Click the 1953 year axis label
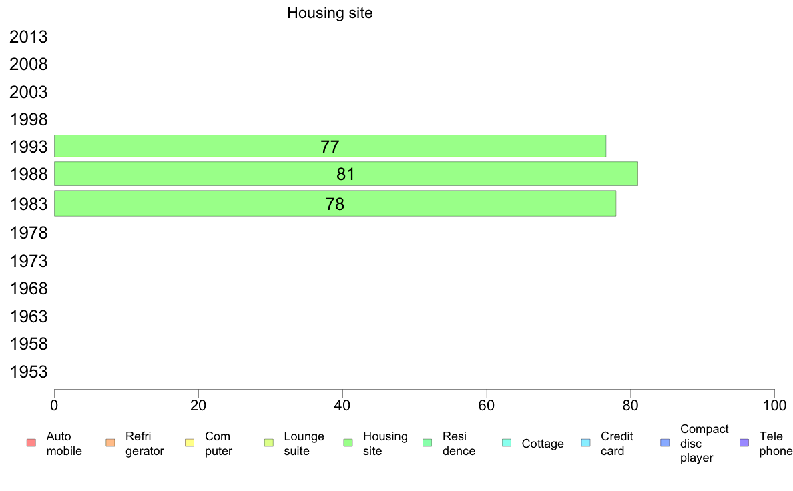 28,372
